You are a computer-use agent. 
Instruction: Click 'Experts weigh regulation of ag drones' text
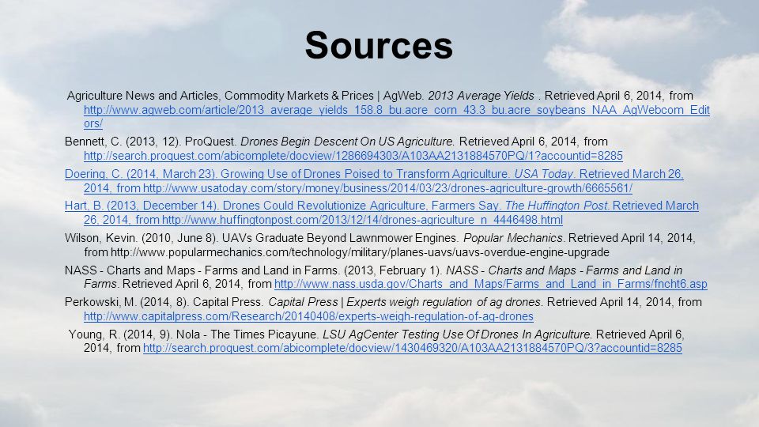[x=444, y=302]
